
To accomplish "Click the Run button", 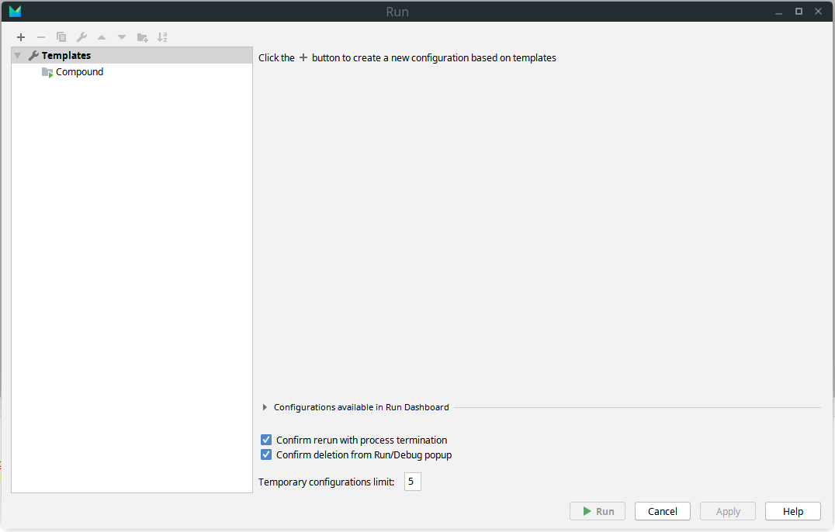I will point(598,511).
